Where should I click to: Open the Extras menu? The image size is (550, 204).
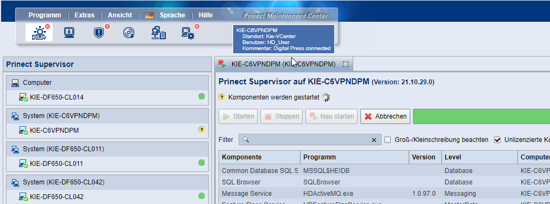(x=85, y=15)
